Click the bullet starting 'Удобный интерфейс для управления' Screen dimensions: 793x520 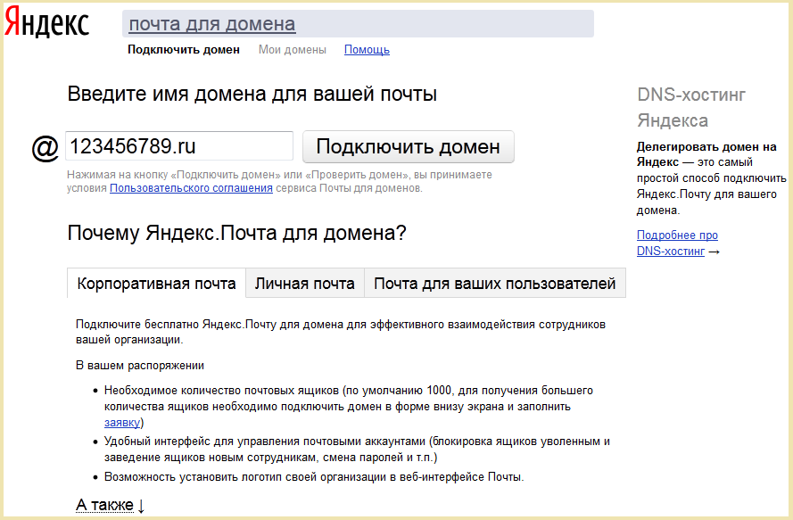pyautogui.click(x=357, y=450)
